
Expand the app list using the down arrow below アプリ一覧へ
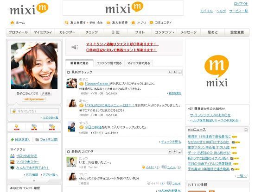[34, 180]
